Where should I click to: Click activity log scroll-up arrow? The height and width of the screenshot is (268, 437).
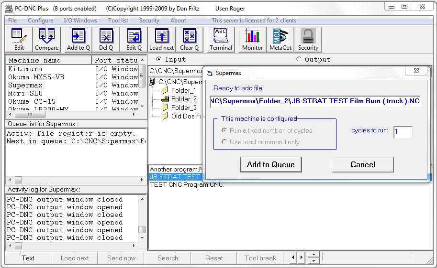coord(142,199)
